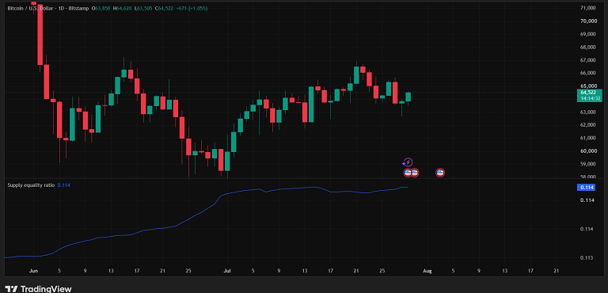Viewport: 608px width, 293px height.
Task: Click the 70,000 price axis label
Action: click(588, 21)
